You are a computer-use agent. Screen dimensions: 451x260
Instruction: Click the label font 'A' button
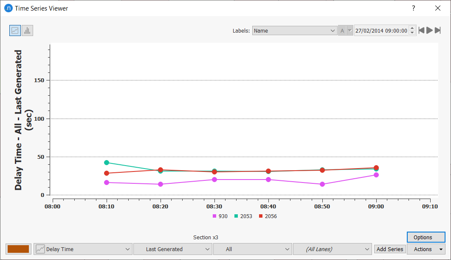click(342, 30)
